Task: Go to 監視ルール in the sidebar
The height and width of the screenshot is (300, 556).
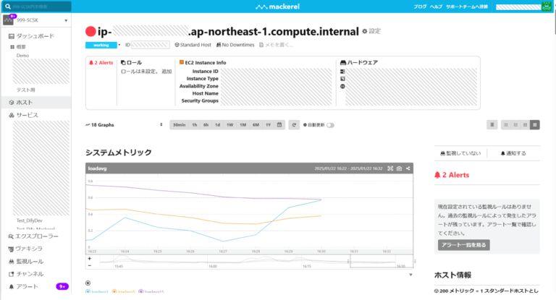Action: coord(29,261)
